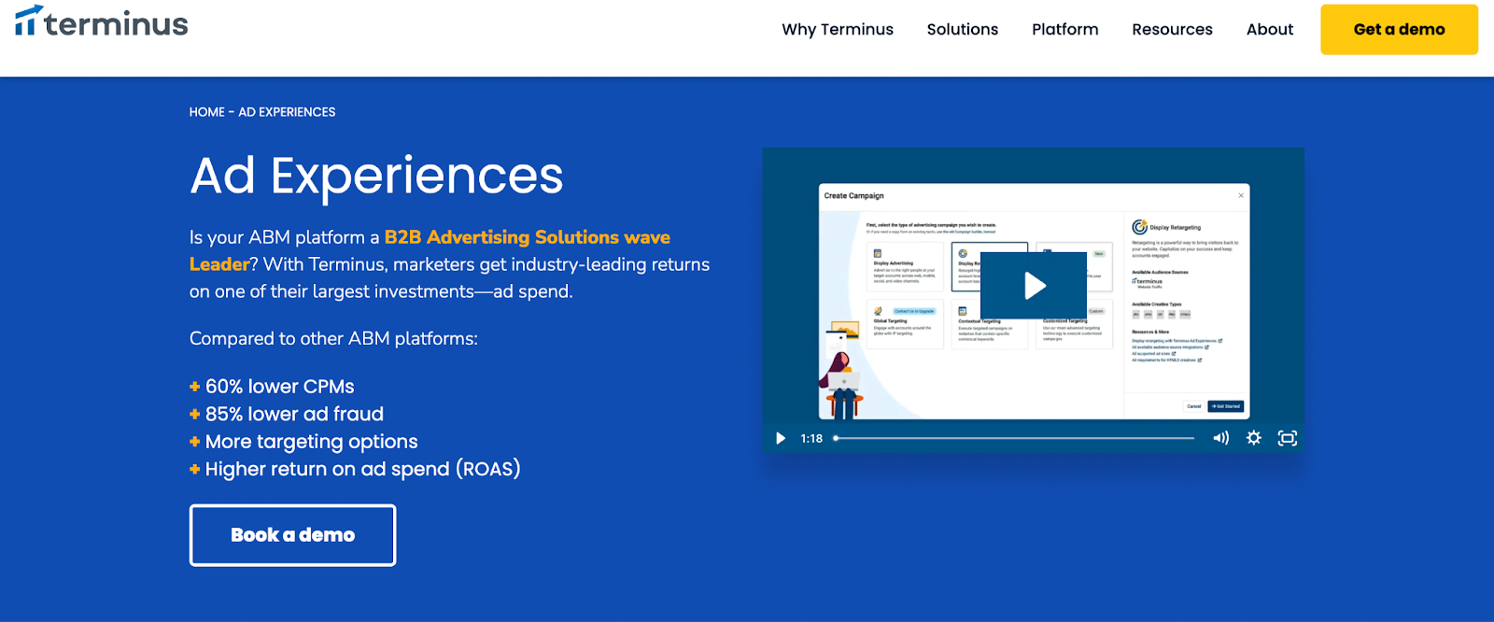Open the Solutions menu
Image resolution: width=1494 pixels, height=622 pixels.
tap(963, 29)
